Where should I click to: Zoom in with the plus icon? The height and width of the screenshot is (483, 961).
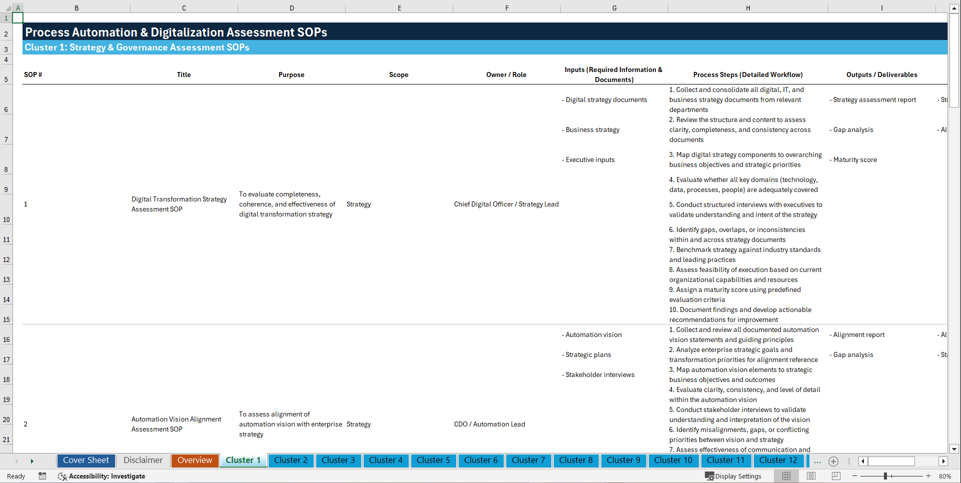[929, 476]
